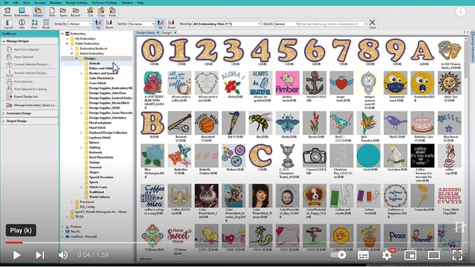Select the Floral and plants folder
Image resolution: width=475 pixels, height=267 pixels.
[x=100, y=123]
